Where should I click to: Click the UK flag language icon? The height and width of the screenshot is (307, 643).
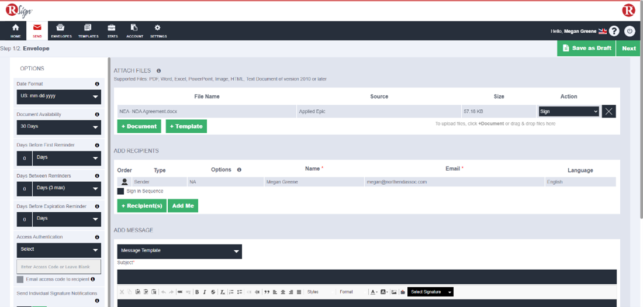point(603,32)
